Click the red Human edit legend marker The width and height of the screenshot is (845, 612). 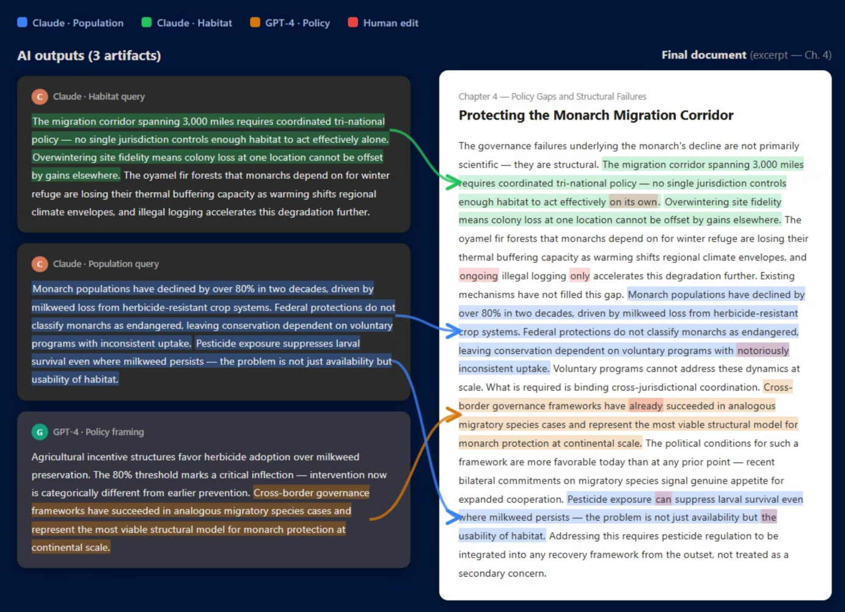pyautogui.click(x=353, y=22)
